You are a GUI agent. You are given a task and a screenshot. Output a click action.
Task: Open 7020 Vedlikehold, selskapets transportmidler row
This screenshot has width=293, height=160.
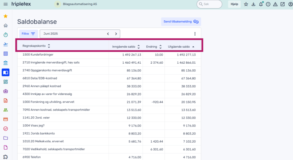coord(109,149)
